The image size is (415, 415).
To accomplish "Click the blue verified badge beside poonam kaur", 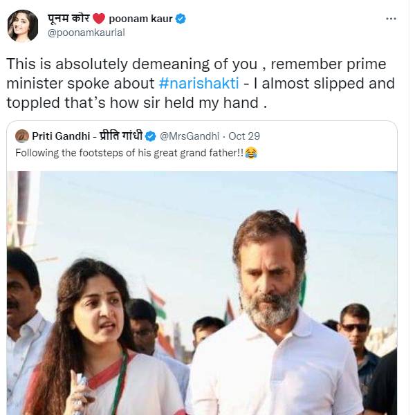I will (181, 19).
